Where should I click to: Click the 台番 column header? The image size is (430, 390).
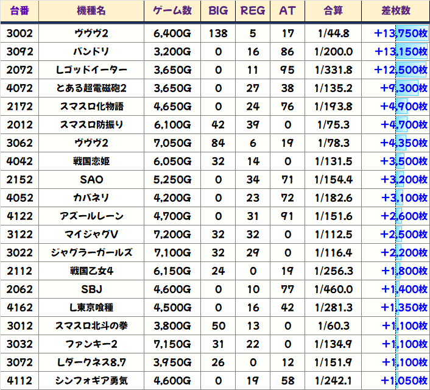coord(19,11)
